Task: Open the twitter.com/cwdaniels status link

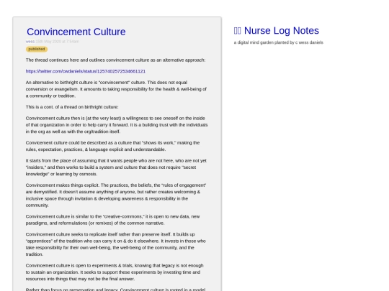Action: (x=86, y=71)
